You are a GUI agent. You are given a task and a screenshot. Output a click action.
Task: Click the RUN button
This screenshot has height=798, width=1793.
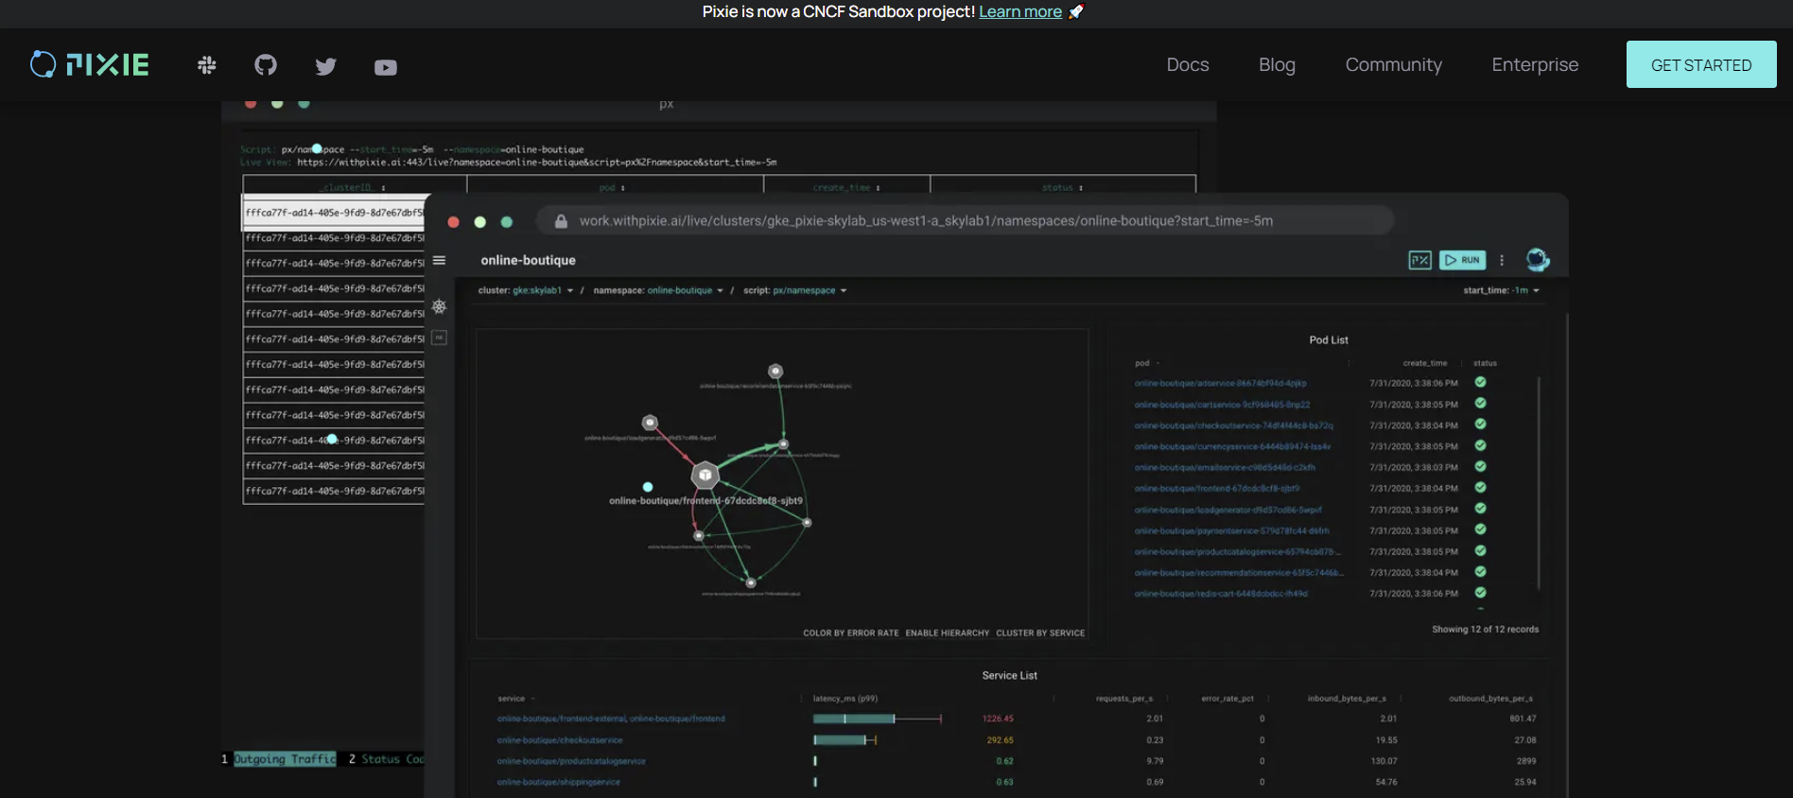[1462, 260]
